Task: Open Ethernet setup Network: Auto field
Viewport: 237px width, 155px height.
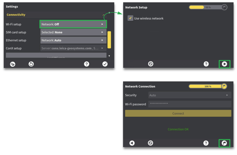Action: (x=73, y=40)
